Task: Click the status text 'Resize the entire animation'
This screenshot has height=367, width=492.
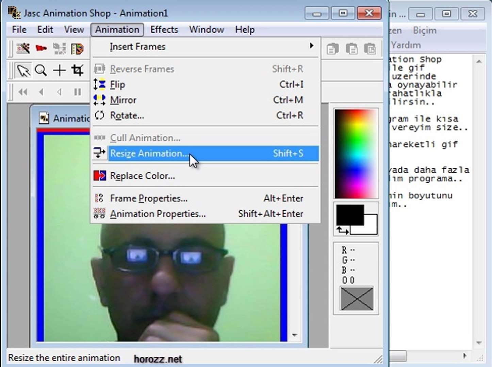Action: pyautogui.click(x=64, y=358)
